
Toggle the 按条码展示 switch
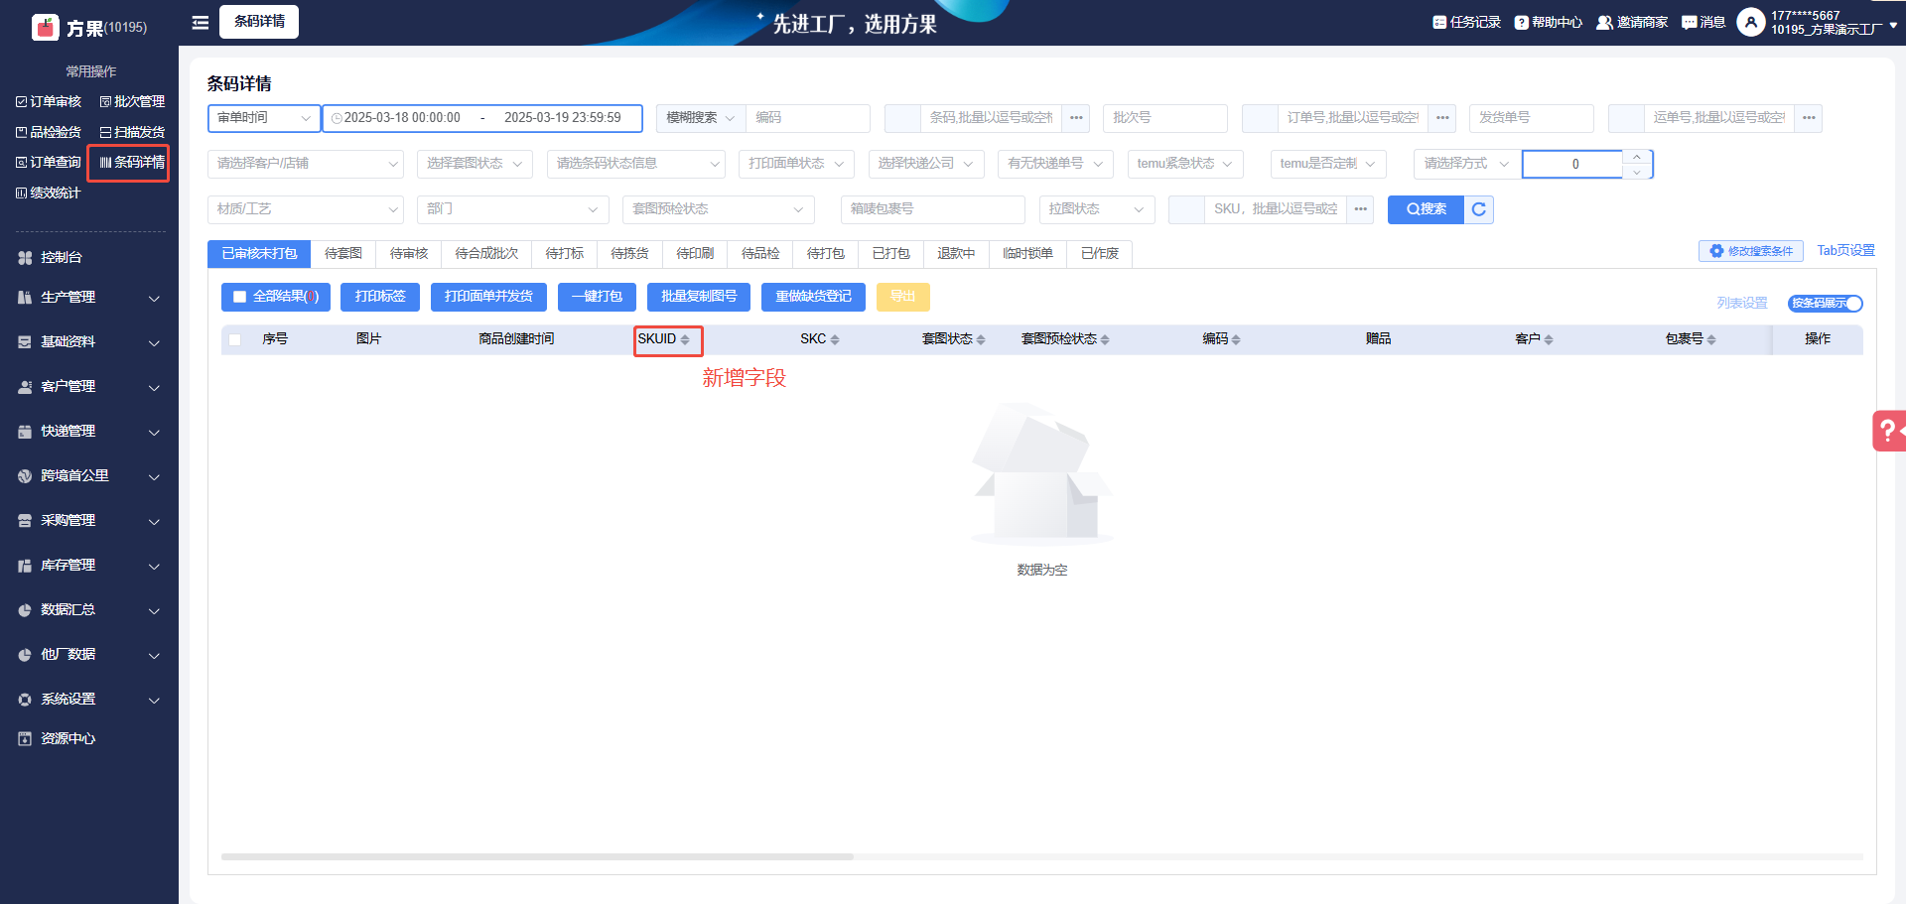[1825, 304]
